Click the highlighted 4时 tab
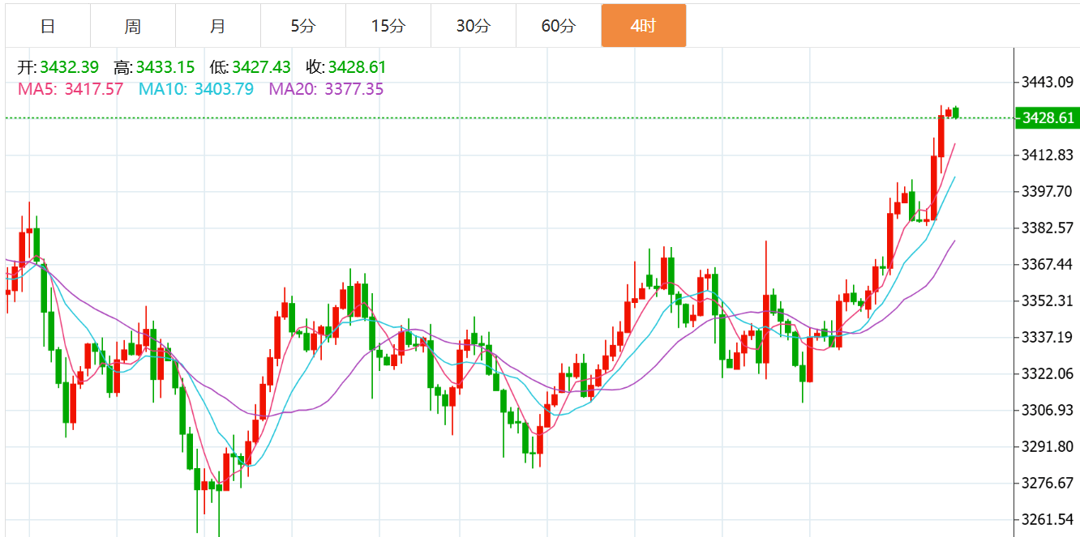Image resolution: width=1080 pixels, height=537 pixels. [644, 26]
